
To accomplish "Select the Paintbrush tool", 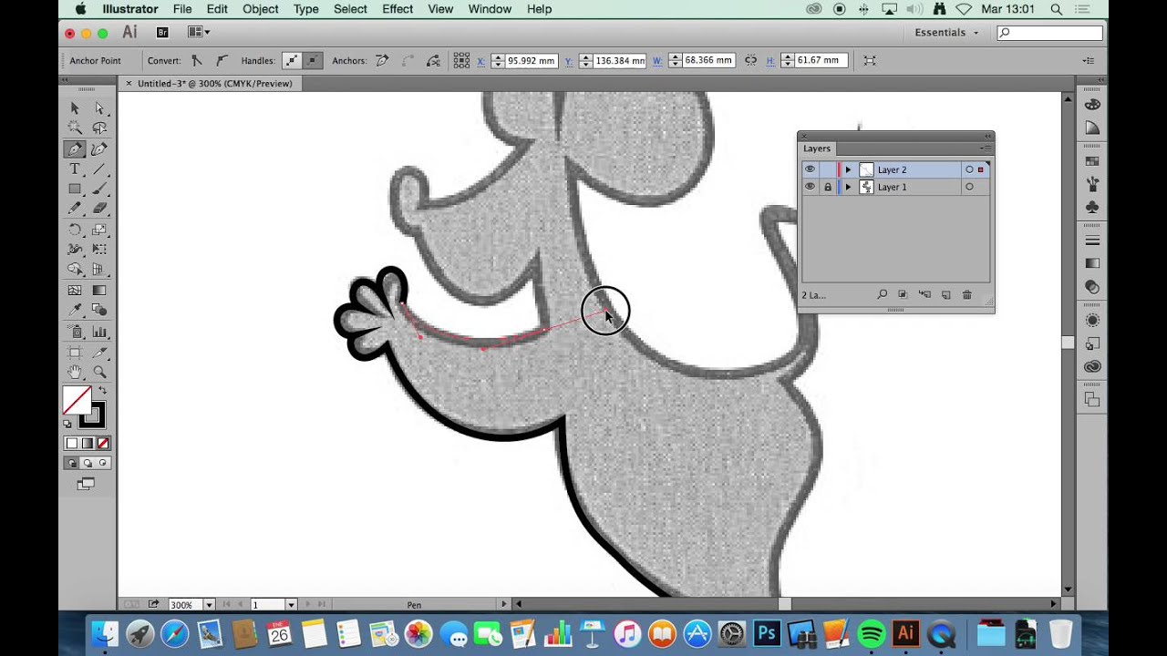I will tap(99, 190).
